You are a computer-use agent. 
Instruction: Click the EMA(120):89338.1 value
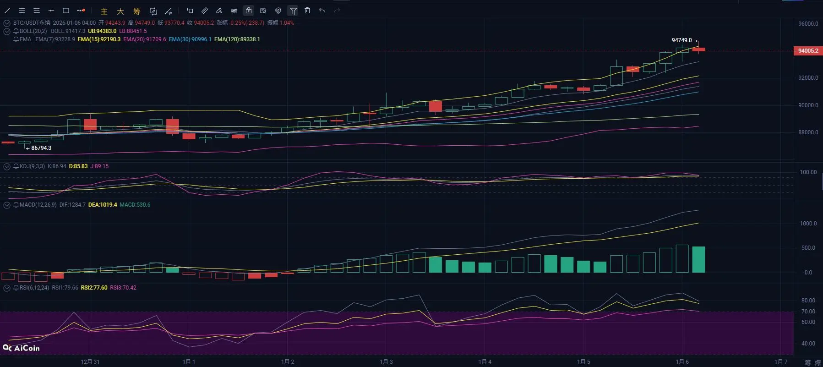(x=237, y=39)
